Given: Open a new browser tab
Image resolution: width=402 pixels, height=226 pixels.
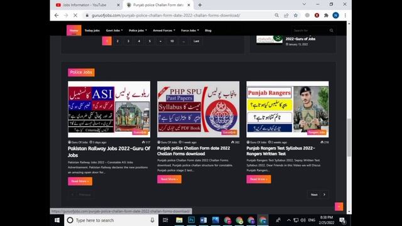Looking at the screenshot, I should pos(200,5).
